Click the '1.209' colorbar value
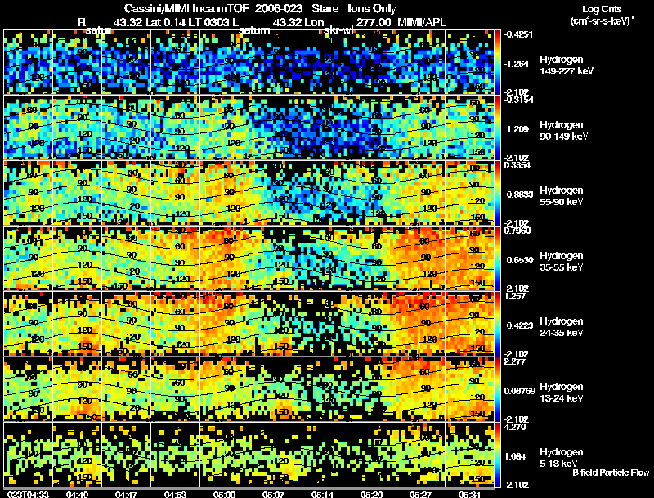The height and width of the screenshot is (498, 654). click(x=517, y=129)
